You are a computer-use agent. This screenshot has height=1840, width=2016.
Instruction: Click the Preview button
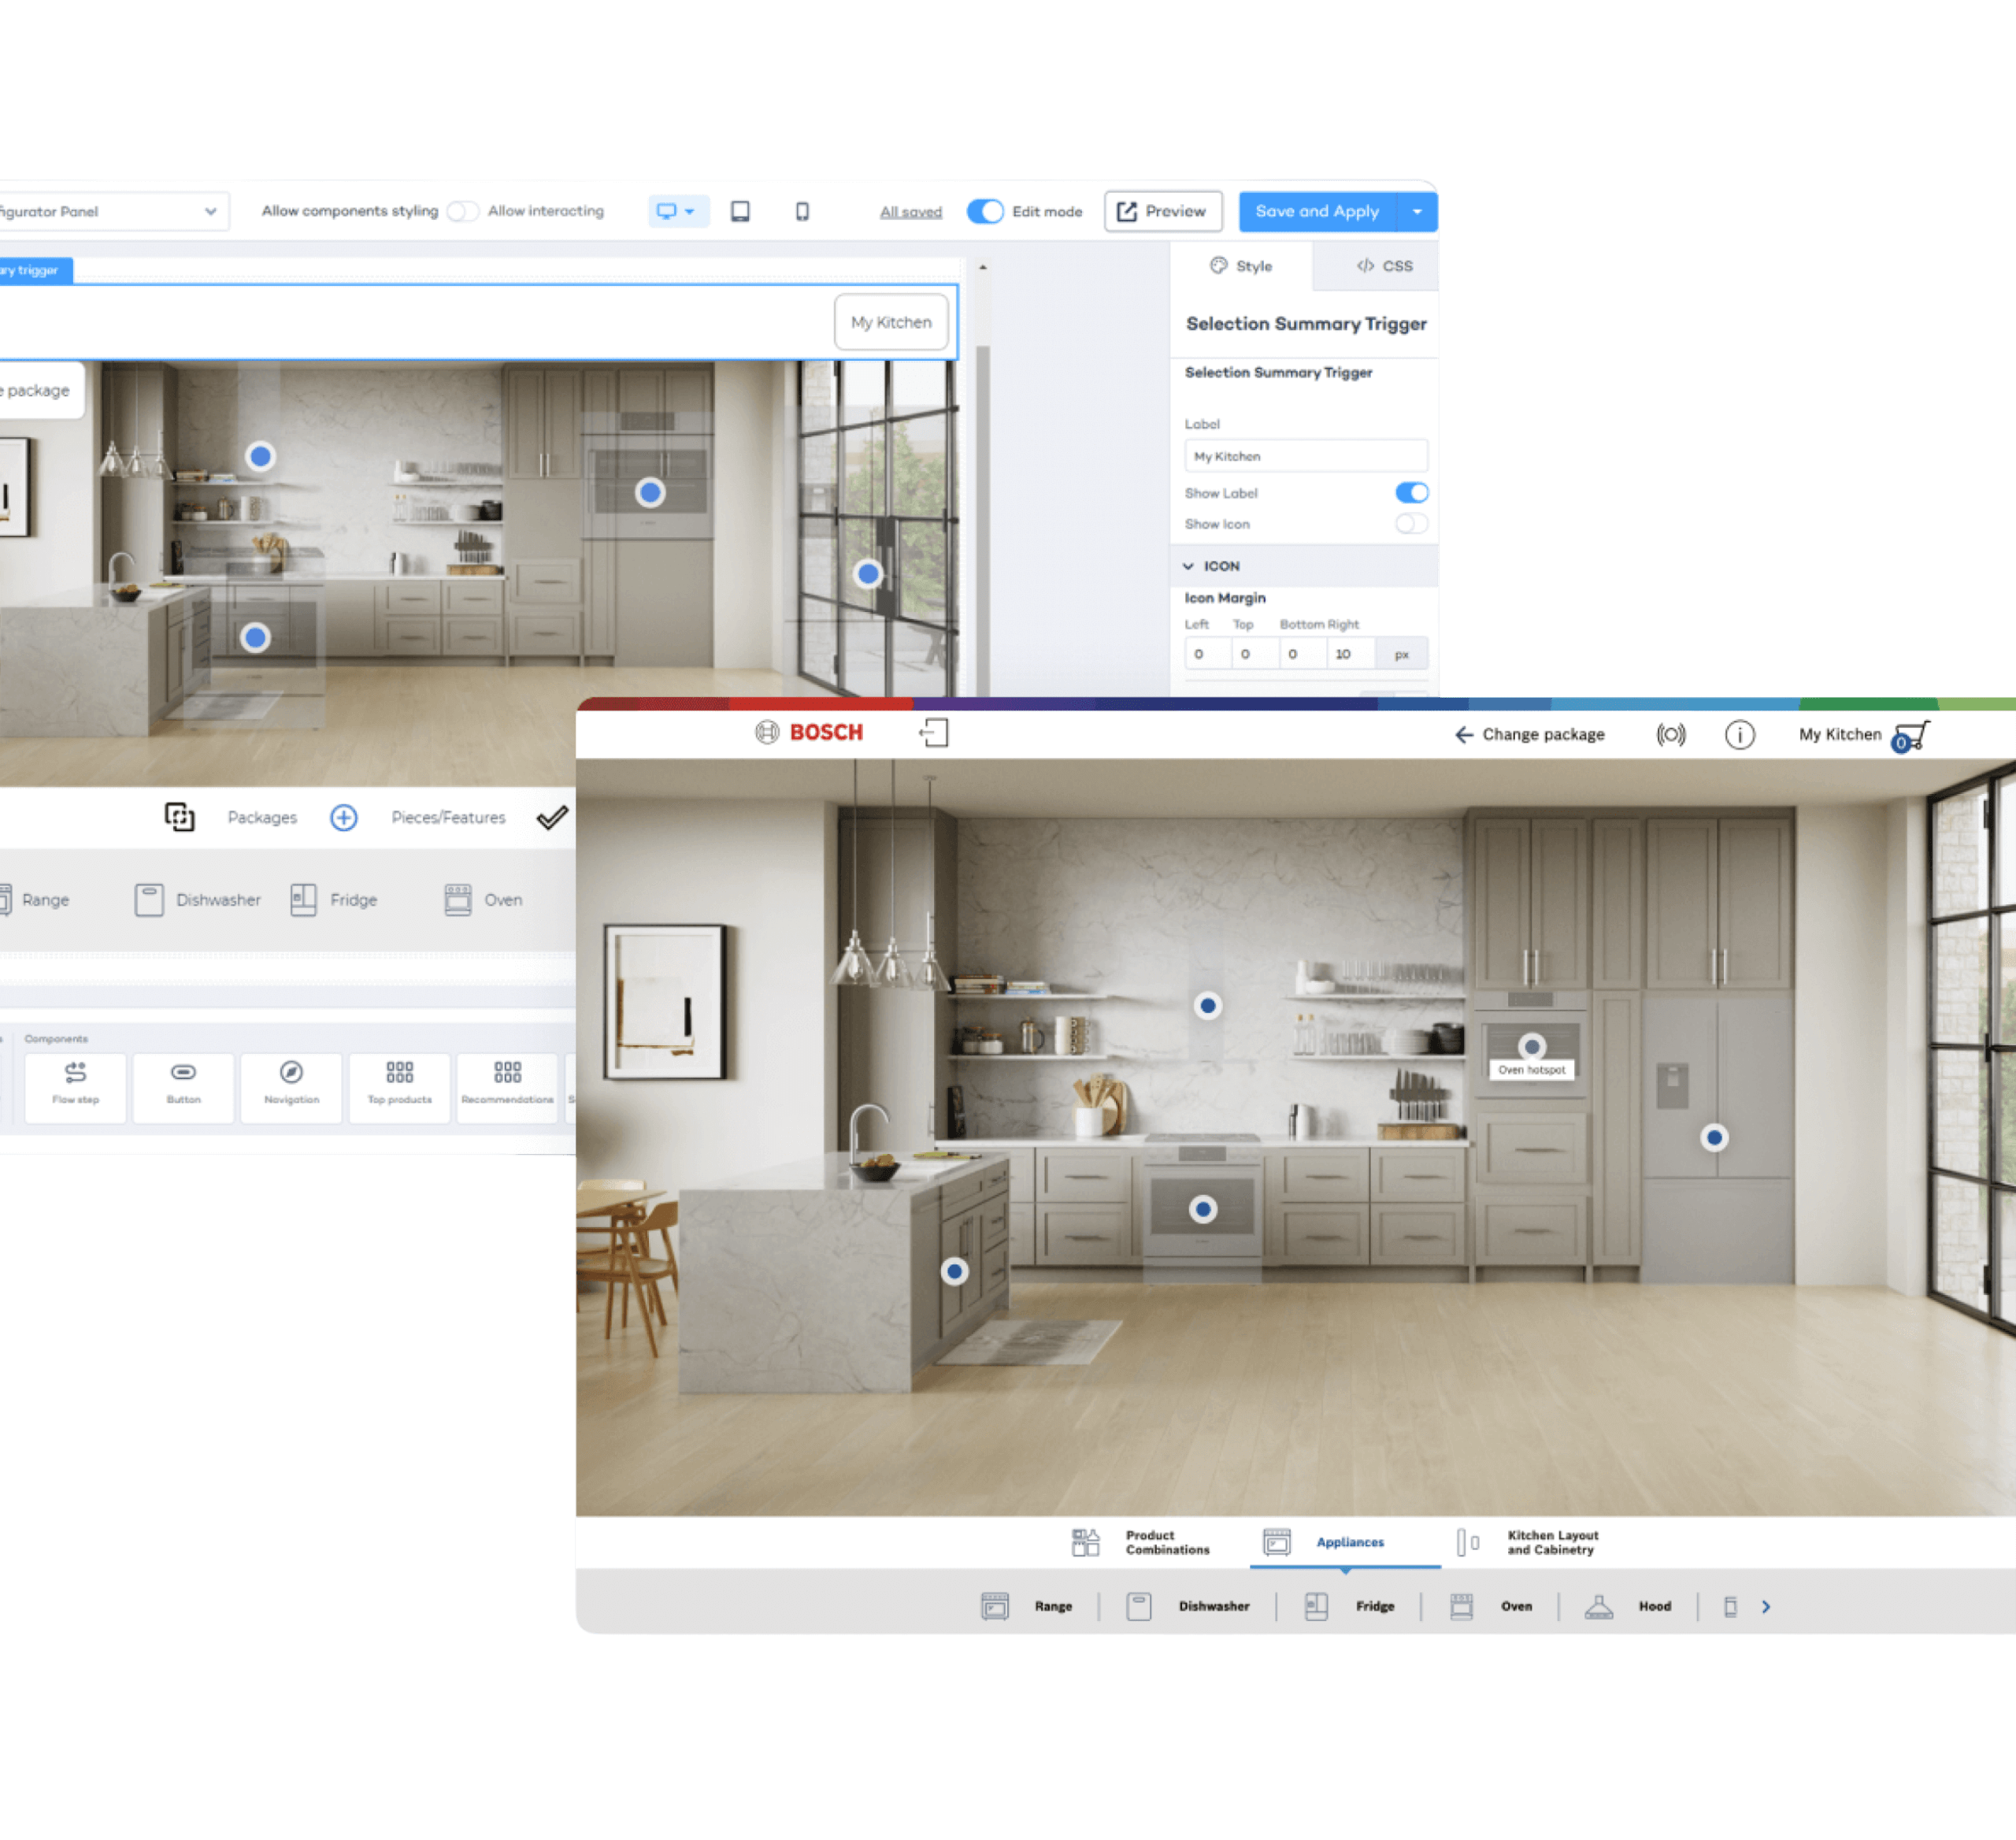(x=1162, y=211)
